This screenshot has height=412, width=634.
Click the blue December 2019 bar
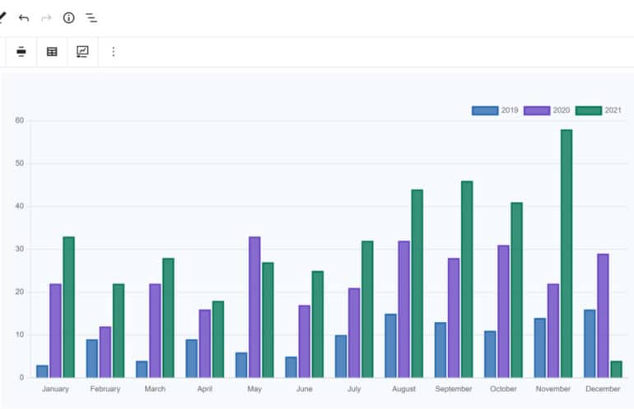pos(590,344)
